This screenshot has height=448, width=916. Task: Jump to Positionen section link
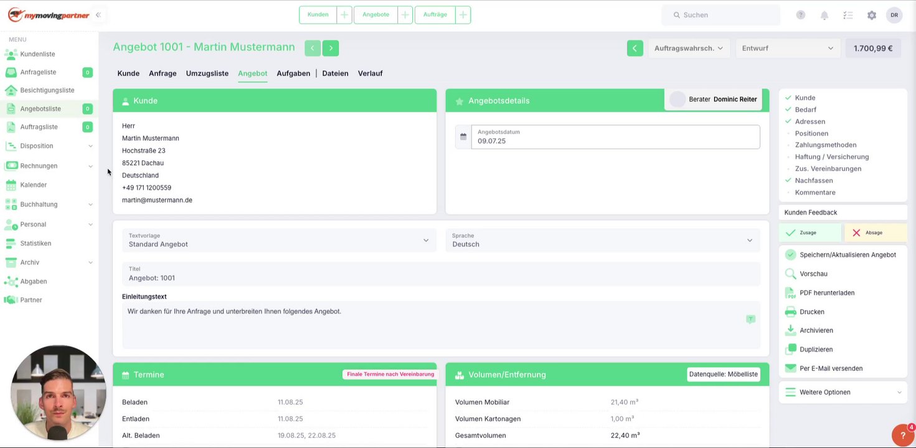(811, 133)
